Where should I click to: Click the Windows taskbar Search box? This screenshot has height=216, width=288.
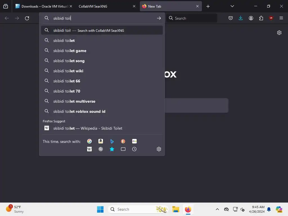click(138, 209)
